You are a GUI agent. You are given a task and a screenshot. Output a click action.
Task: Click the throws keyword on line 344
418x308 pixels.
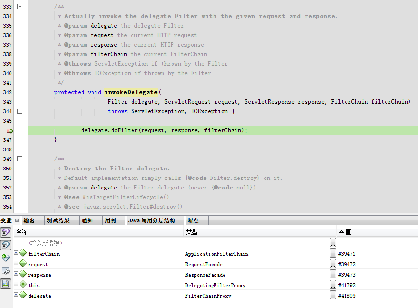(117, 111)
